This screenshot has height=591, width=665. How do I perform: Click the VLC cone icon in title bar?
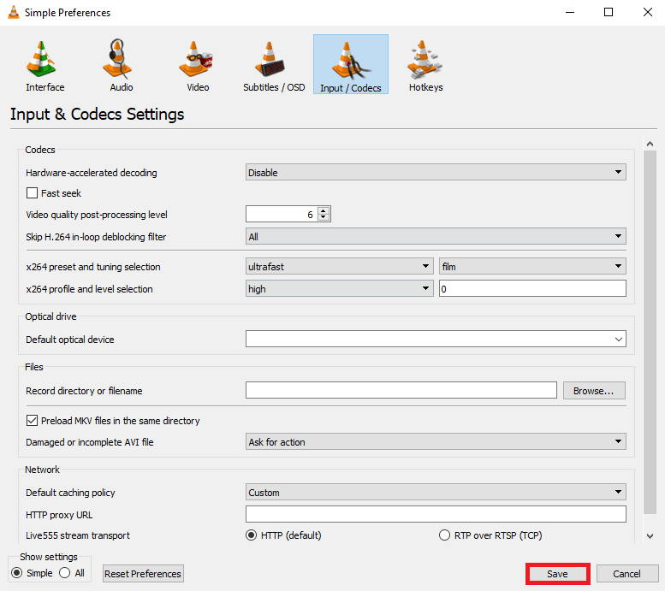tap(14, 12)
